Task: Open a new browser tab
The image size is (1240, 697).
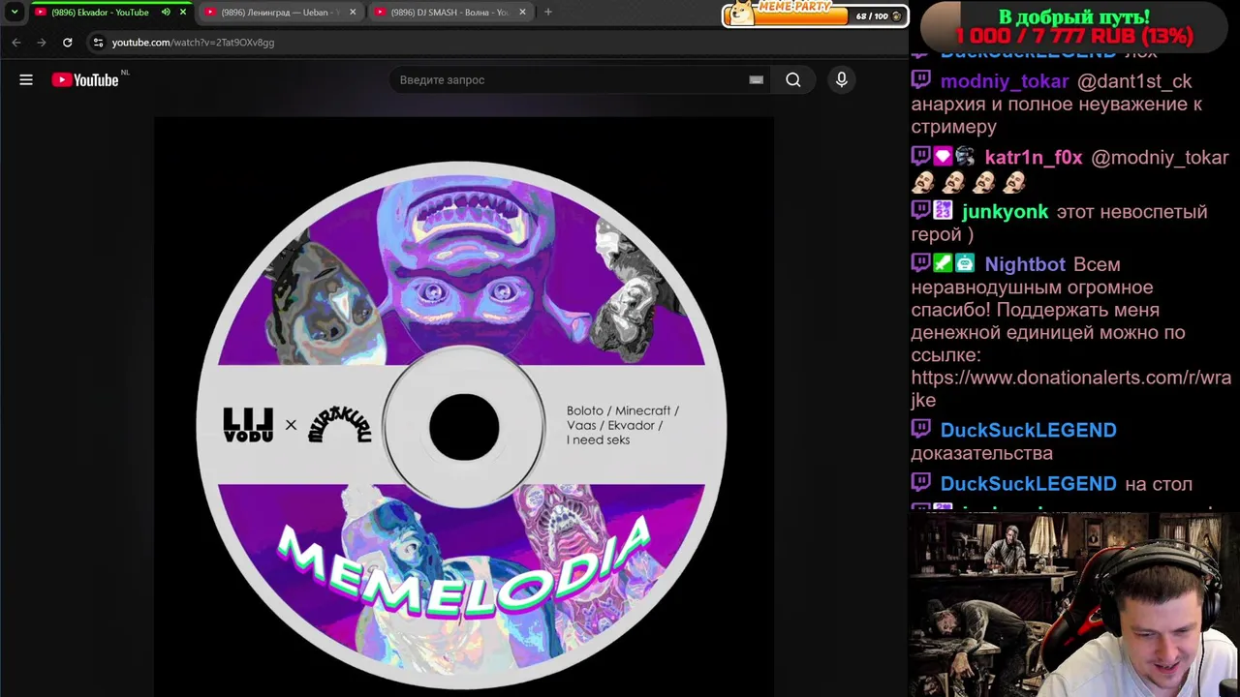Action: (548, 12)
